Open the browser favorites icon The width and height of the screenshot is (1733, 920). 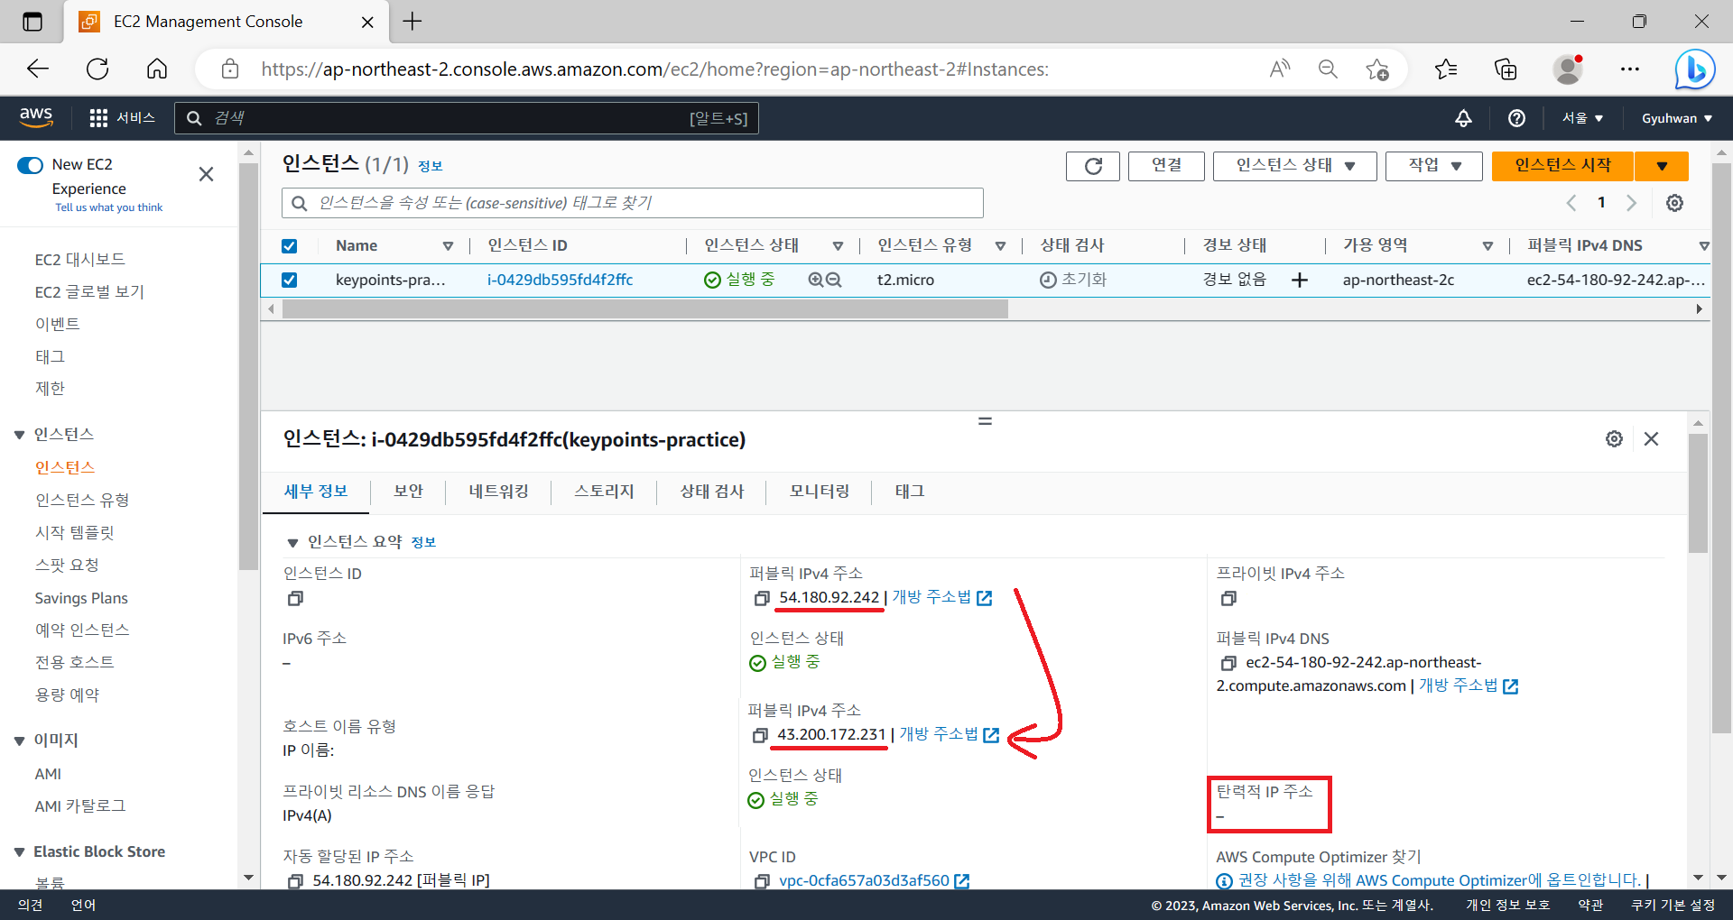pos(1446,69)
